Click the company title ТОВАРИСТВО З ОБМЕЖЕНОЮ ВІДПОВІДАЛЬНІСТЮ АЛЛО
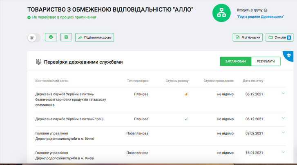The height and width of the screenshot is (165, 297). (110, 9)
